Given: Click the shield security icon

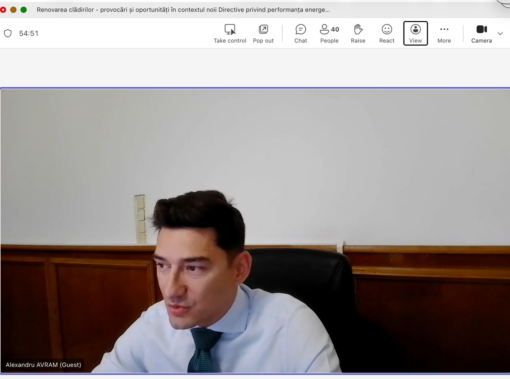Looking at the screenshot, I should click(x=8, y=33).
